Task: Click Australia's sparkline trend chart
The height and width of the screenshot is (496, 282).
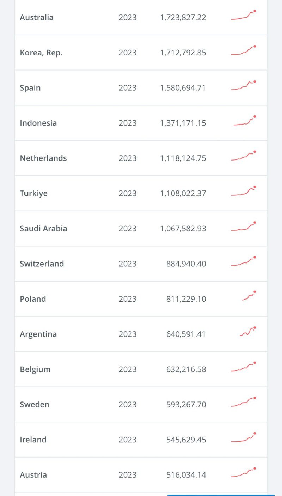Action: pos(244,16)
